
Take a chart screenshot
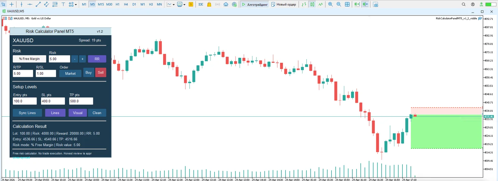coord(376,4)
